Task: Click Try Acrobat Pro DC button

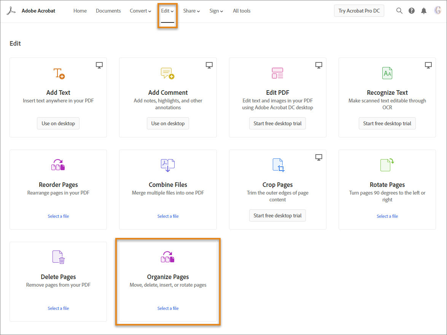Action: pyautogui.click(x=359, y=11)
